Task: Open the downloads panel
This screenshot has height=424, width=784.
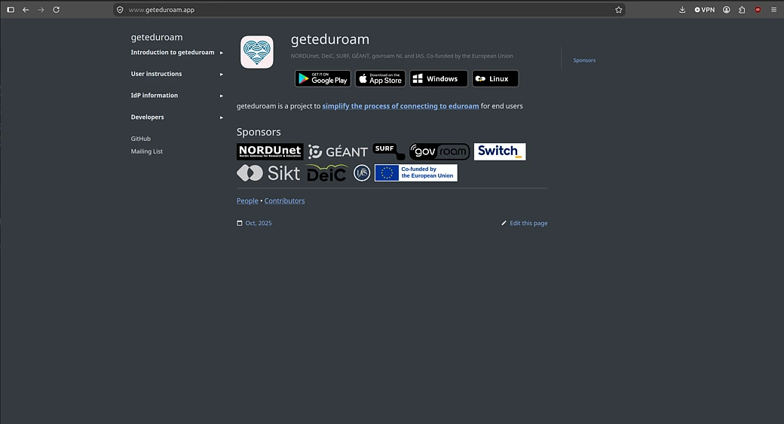Action: (x=682, y=10)
